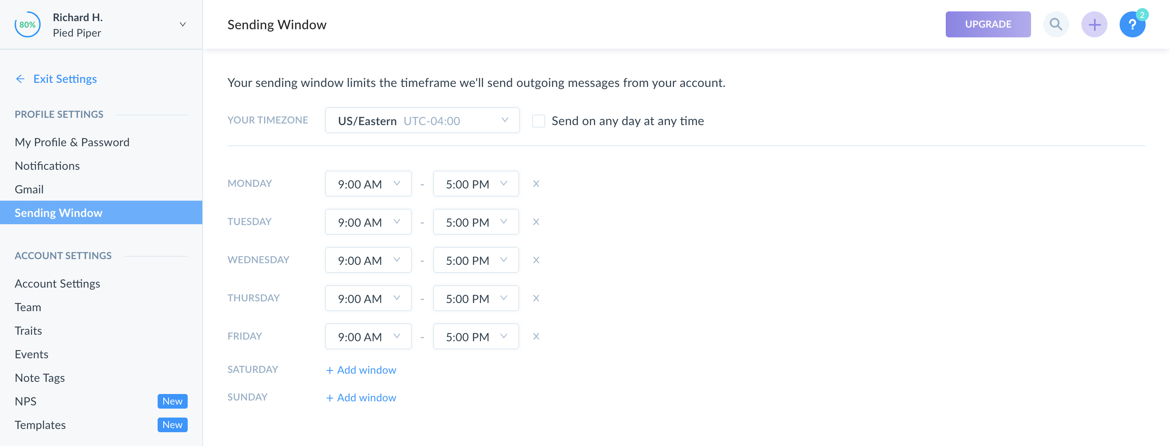This screenshot has height=446, width=1170.
Task: Open the US/Eastern timezone dropdown
Action: point(422,120)
